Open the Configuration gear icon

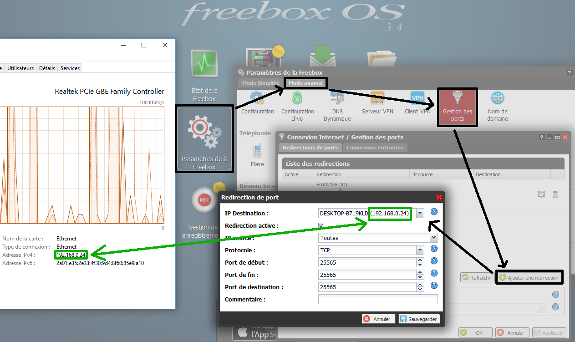point(258,98)
